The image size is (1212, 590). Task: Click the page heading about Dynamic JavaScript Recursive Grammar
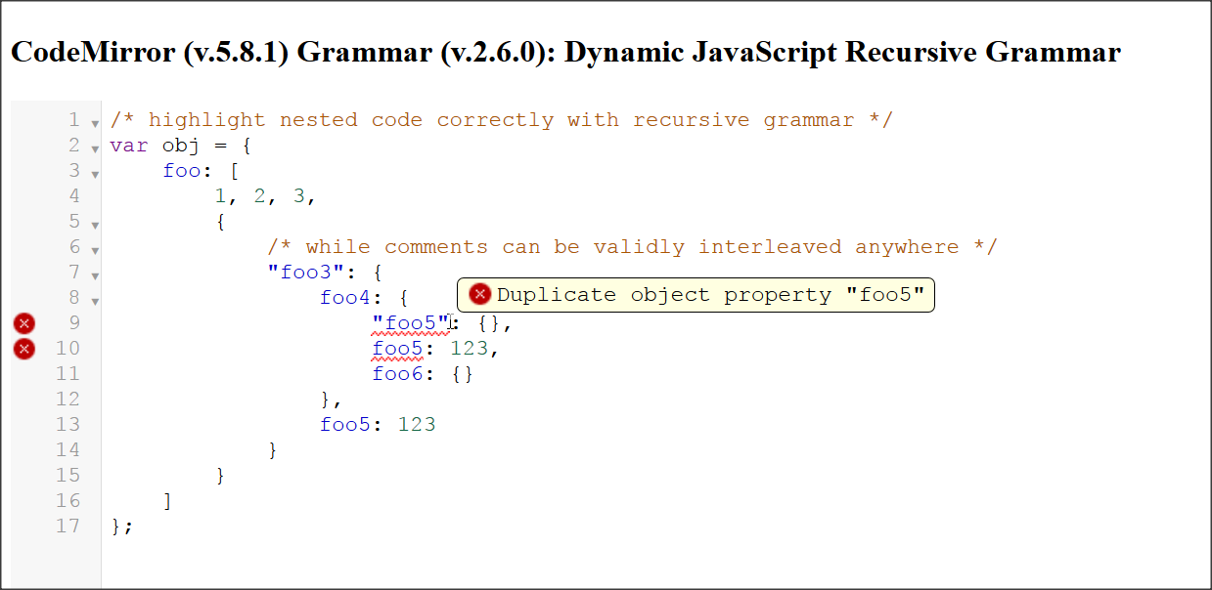pyautogui.click(x=565, y=51)
